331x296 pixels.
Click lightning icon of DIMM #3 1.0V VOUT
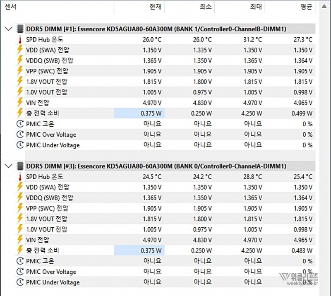coord(20,229)
